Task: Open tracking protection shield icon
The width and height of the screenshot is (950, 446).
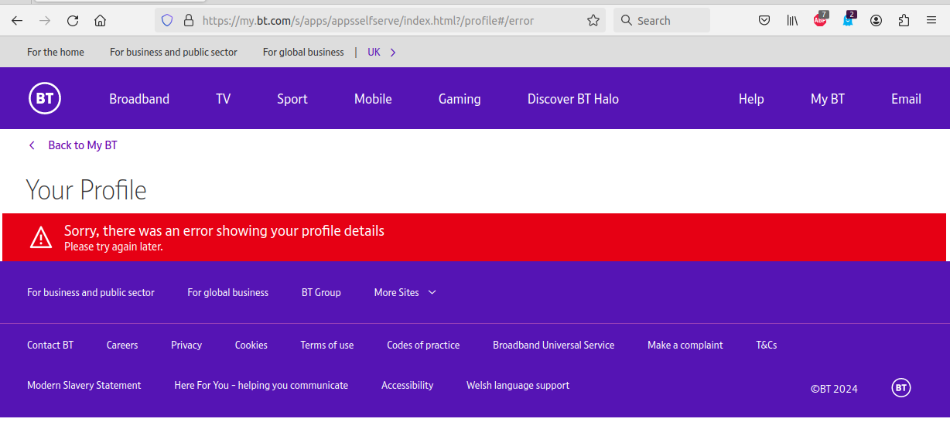Action: click(x=167, y=21)
